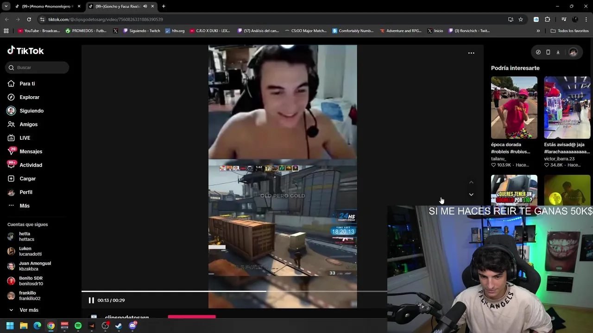Open the Chrome three-dot menu
Screen dimensions: 593x333
(x=587, y=19)
